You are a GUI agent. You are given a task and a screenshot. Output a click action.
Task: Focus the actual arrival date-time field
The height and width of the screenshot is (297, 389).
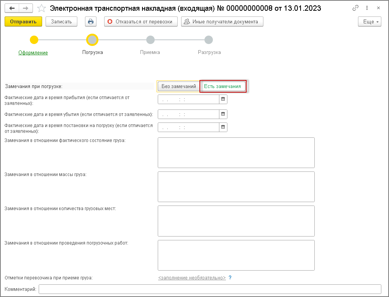tap(188, 99)
